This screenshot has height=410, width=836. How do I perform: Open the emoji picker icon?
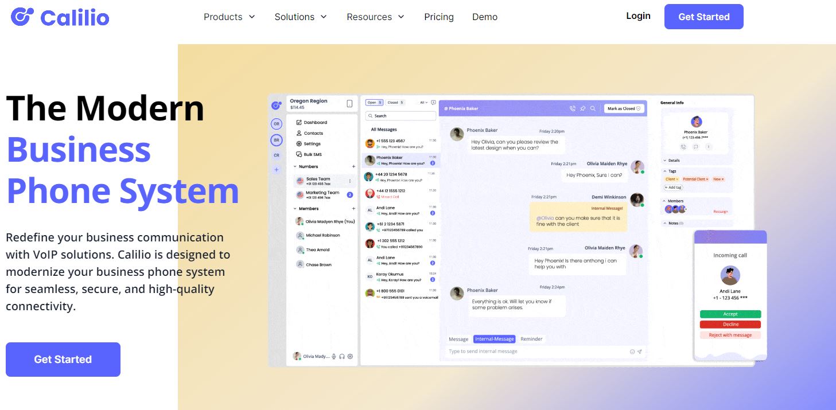632,352
